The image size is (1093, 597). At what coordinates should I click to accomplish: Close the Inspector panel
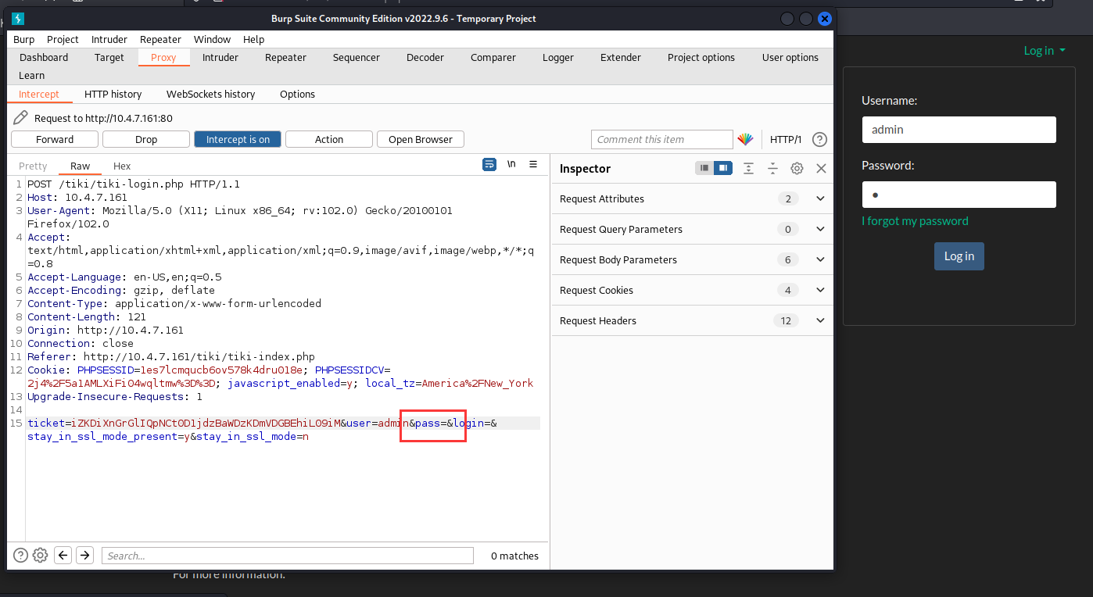[x=821, y=168]
